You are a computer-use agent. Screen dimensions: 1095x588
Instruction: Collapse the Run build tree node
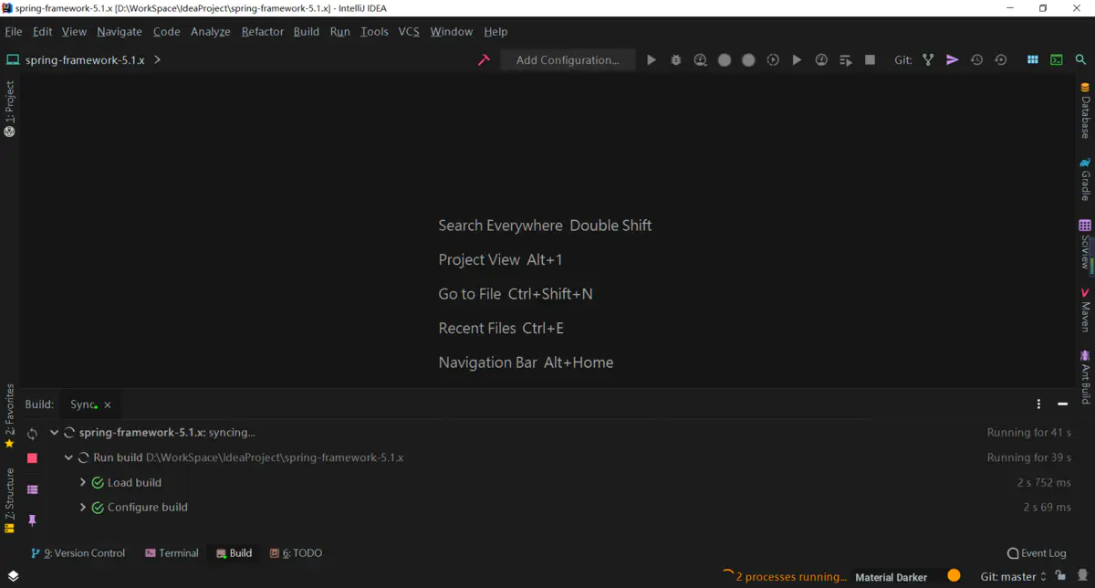click(x=68, y=457)
